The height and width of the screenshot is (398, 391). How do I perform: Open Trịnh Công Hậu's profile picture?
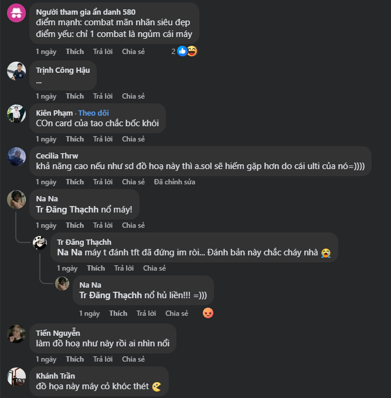click(16, 71)
